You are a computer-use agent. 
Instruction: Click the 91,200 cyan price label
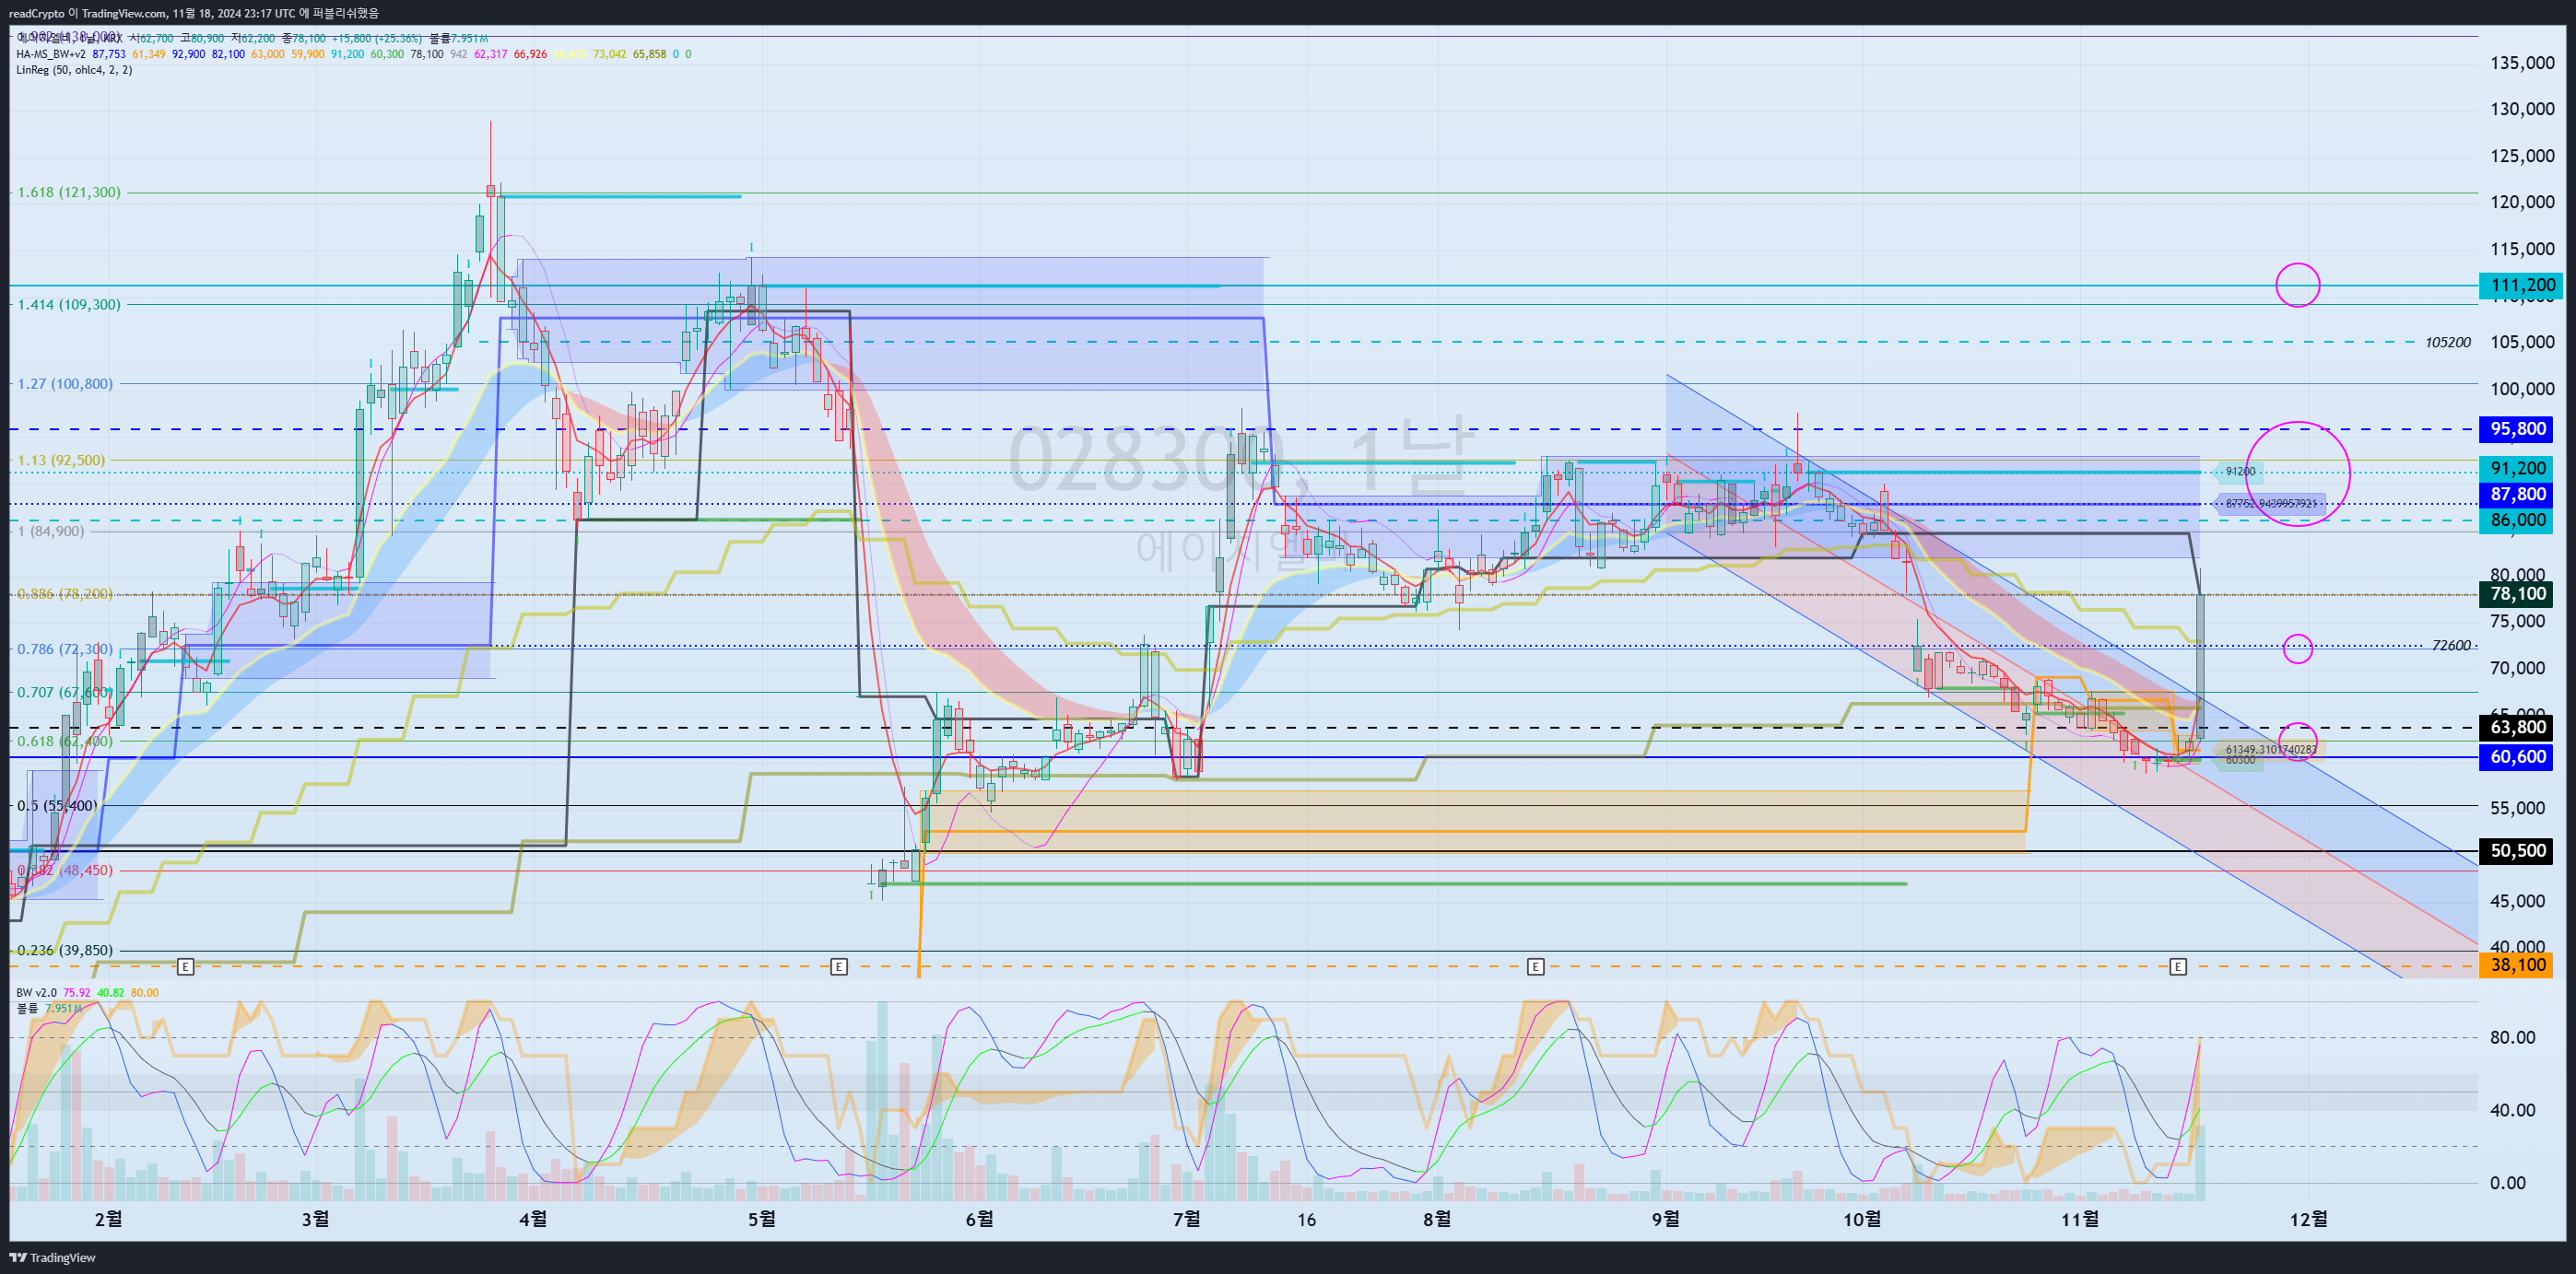[x=2517, y=469]
